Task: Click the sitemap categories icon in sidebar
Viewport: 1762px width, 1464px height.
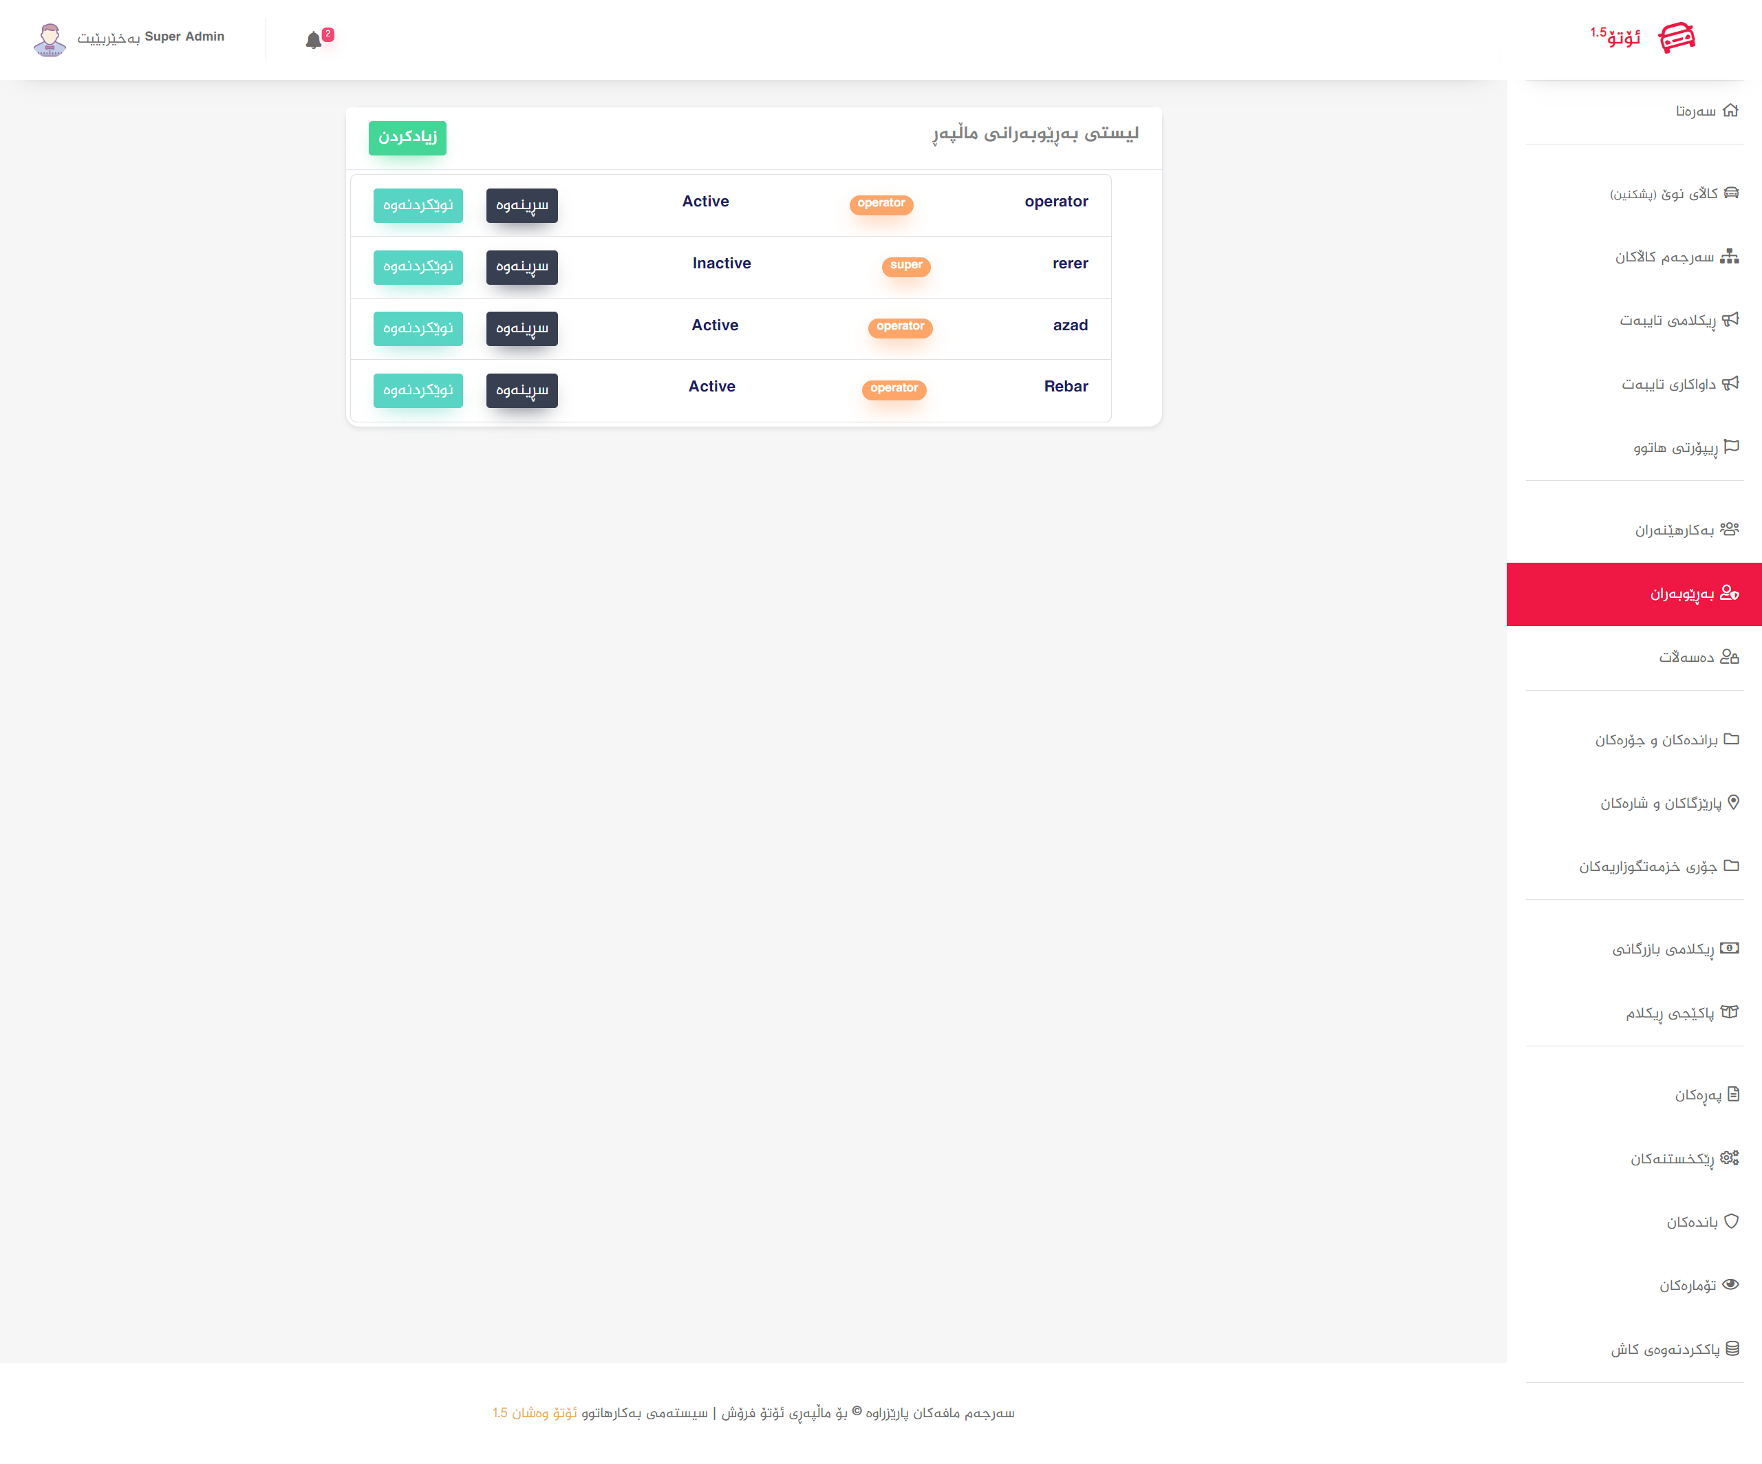Action: click(1729, 257)
